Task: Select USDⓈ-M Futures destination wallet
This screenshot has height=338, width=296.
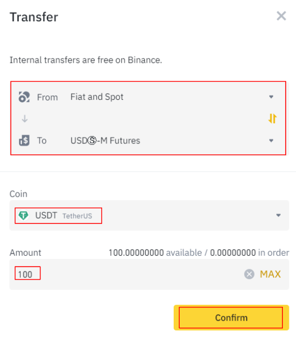Action: click(148, 141)
